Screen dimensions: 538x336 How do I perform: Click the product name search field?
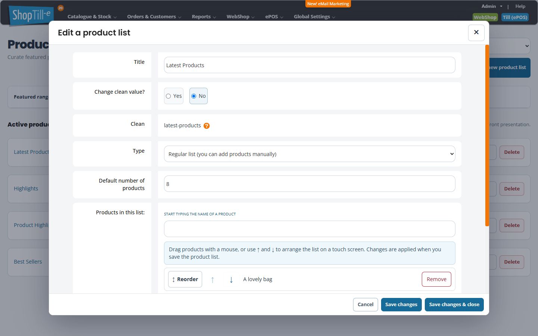click(x=309, y=229)
